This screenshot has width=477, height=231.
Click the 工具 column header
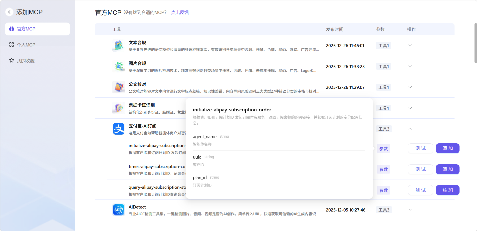[117, 29]
